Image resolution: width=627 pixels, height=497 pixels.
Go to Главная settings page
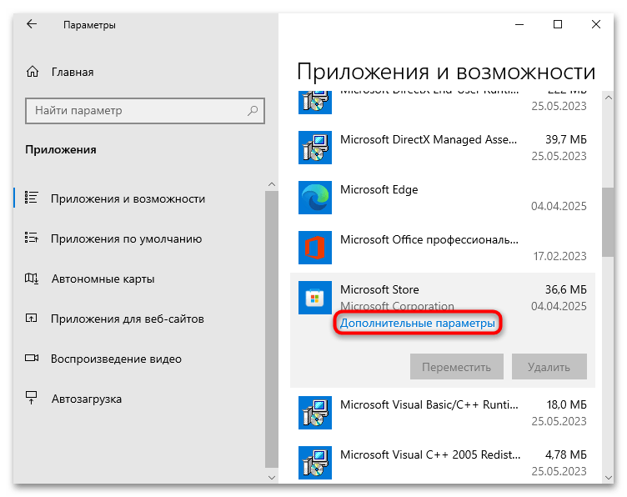coord(73,72)
